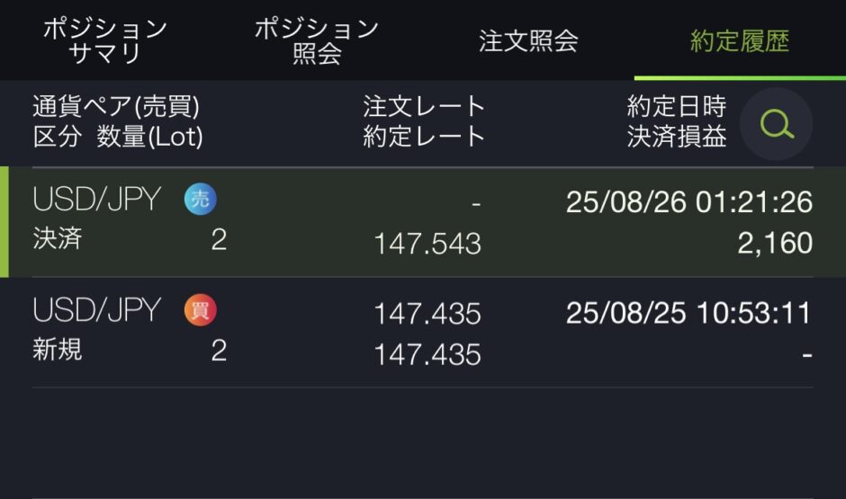The image size is (846, 499).
Task: Tap the orange 買 buy badge
Action: (x=200, y=310)
